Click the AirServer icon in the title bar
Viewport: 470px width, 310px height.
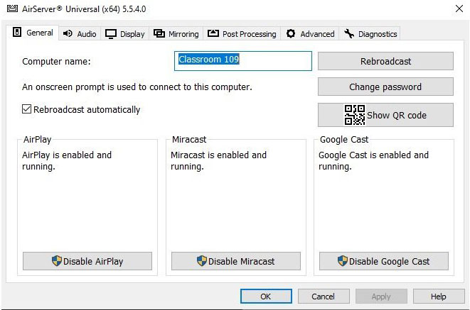click(x=12, y=9)
